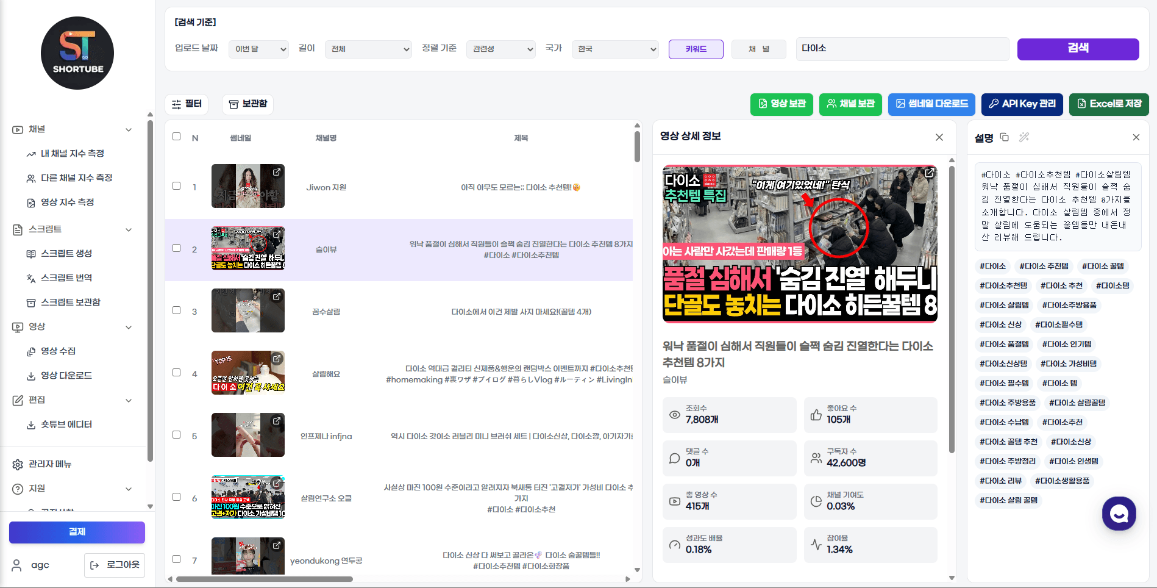Image resolution: width=1157 pixels, height=588 pixels.
Task: Click the purple 검색 button
Action: [1078, 49]
